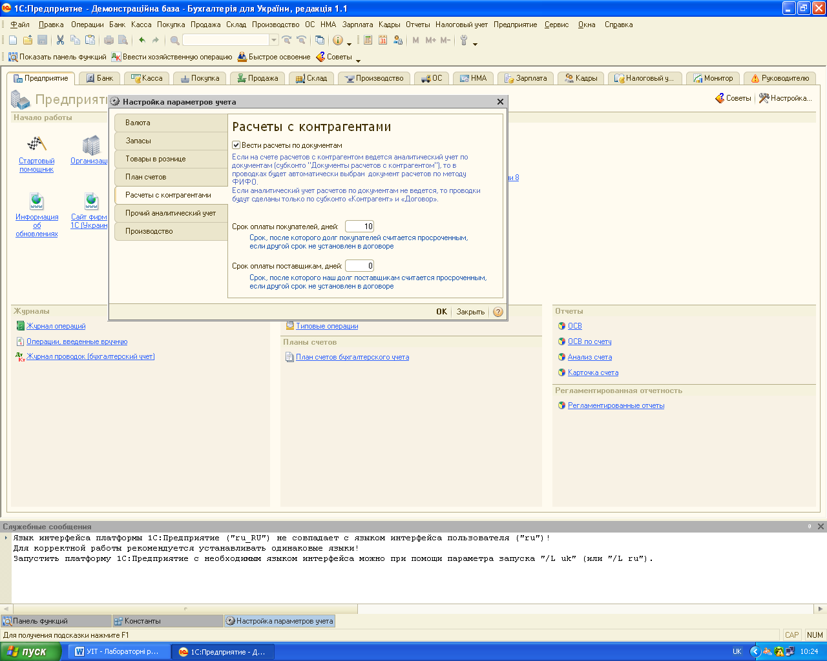Open План счетов бухгалтерского учета link
This screenshot has width=827, height=661.
pyautogui.click(x=352, y=357)
